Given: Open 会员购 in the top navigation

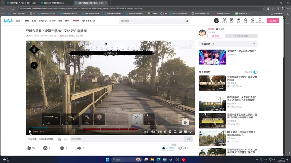Looking at the screenshot, I should [x=52, y=21].
